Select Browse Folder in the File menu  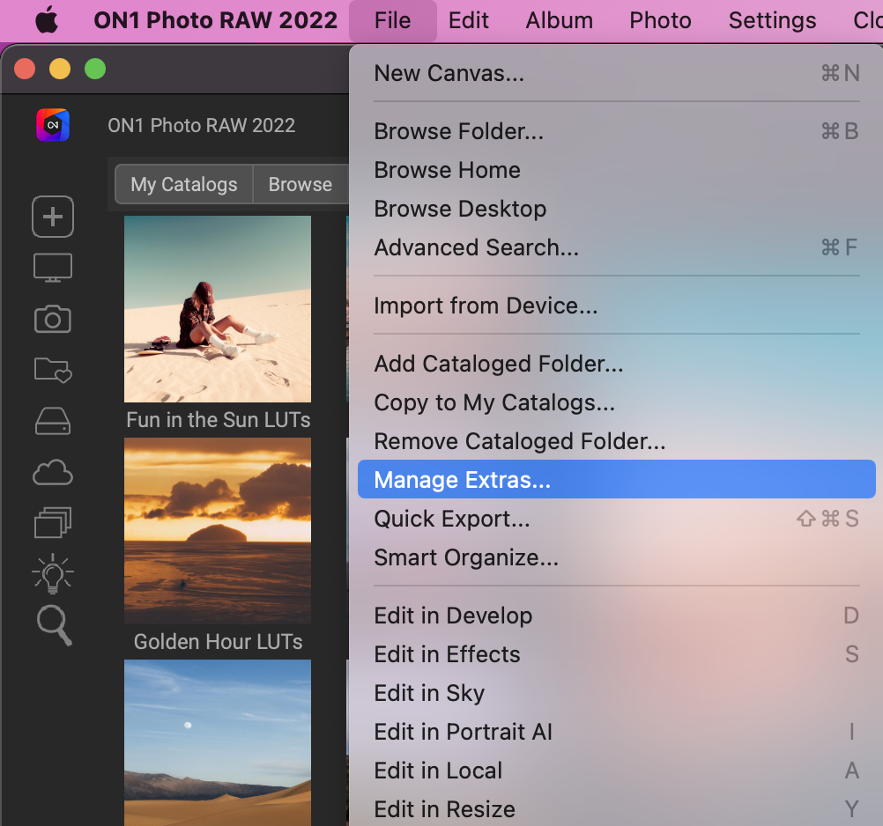pyautogui.click(x=458, y=131)
